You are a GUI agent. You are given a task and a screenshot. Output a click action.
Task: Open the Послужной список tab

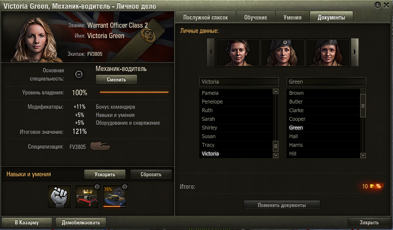pyautogui.click(x=205, y=17)
